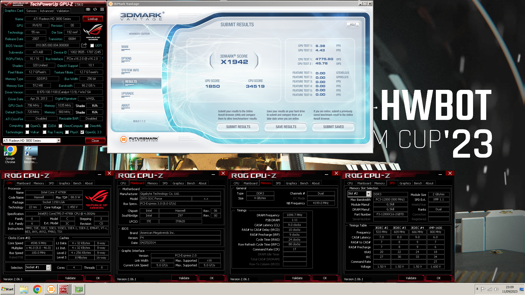Screen dimensions: 525x295
Task: Click the Futuremark Corporation logo
Action: point(139,139)
